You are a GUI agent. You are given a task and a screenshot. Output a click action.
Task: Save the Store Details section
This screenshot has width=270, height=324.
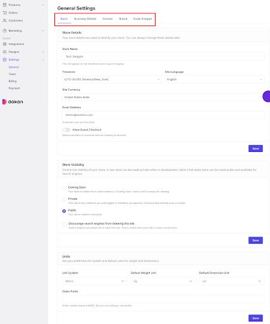255,149
